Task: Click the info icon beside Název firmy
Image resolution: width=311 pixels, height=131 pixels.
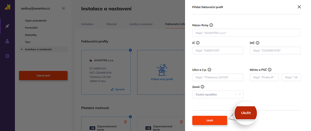Action: (x=211, y=25)
